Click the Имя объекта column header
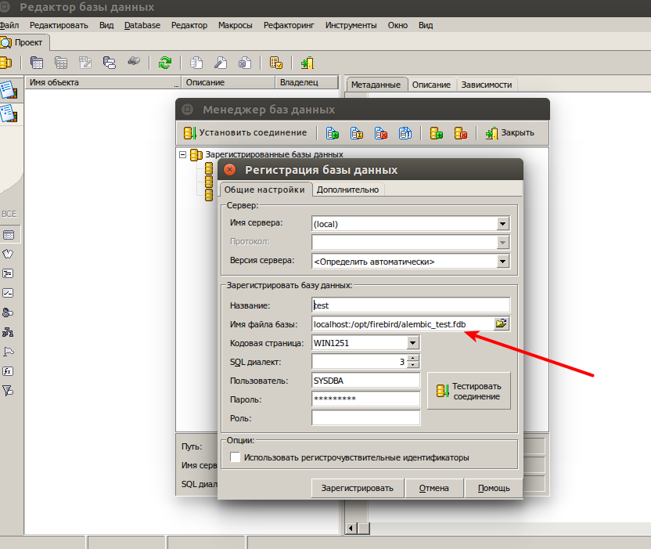The height and width of the screenshot is (549, 651). (x=103, y=82)
